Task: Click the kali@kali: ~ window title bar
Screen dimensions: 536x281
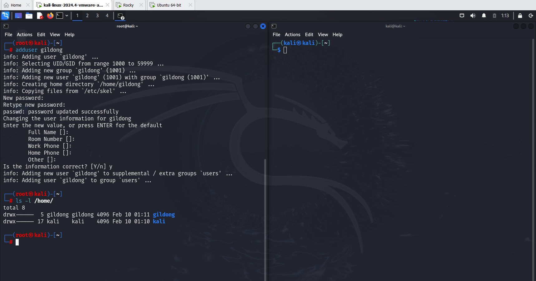Action: tap(395, 26)
